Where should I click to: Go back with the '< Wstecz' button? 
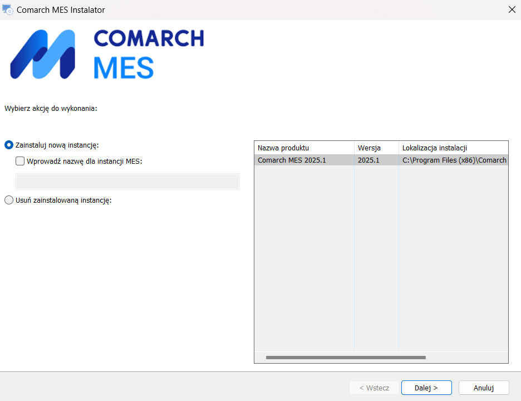373,388
